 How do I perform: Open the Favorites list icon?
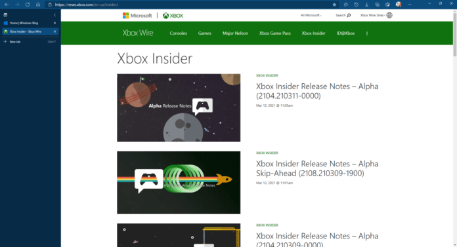coord(345,5)
